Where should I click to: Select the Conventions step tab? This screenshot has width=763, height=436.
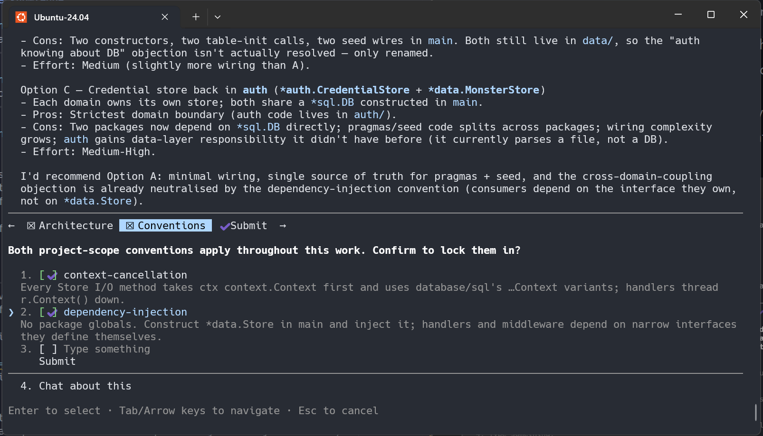pyautogui.click(x=165, y=226)
